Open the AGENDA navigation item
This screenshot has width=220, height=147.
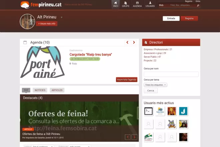(137, 4)
